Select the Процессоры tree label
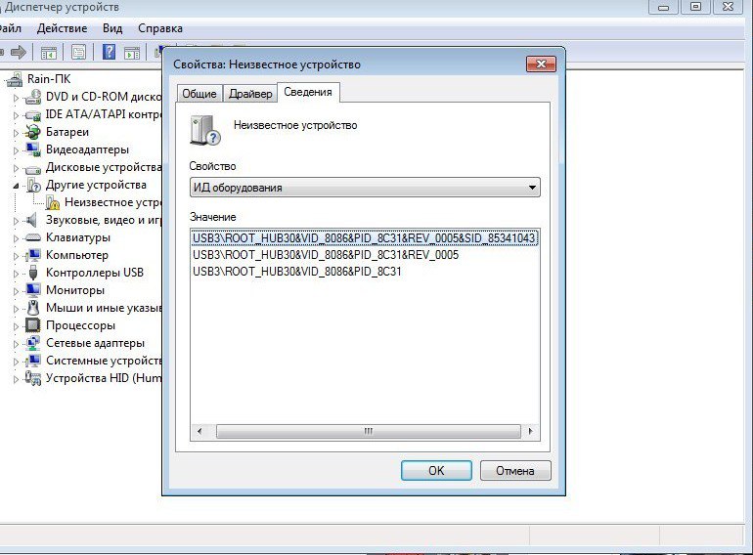 click(x=80, y=325)
